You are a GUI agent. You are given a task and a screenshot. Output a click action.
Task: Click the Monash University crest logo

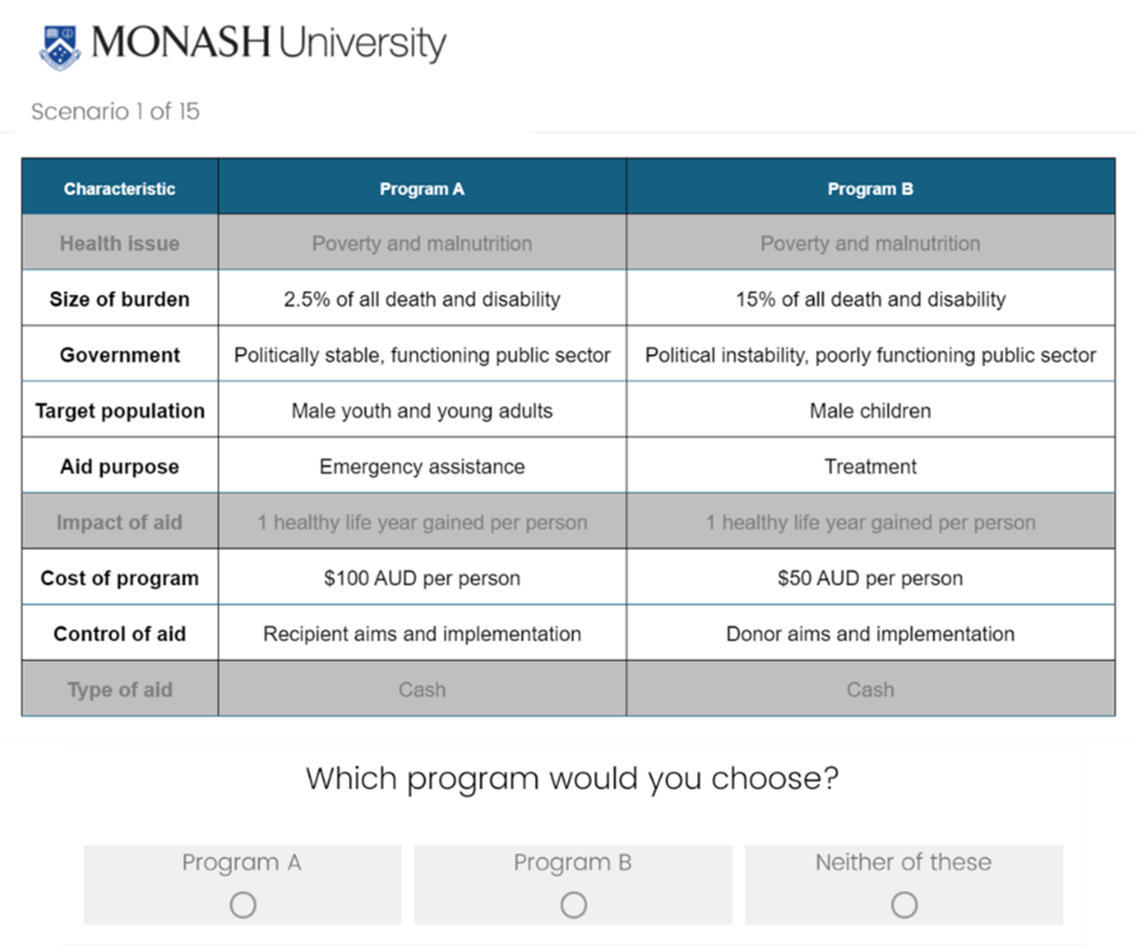[60, 47]
